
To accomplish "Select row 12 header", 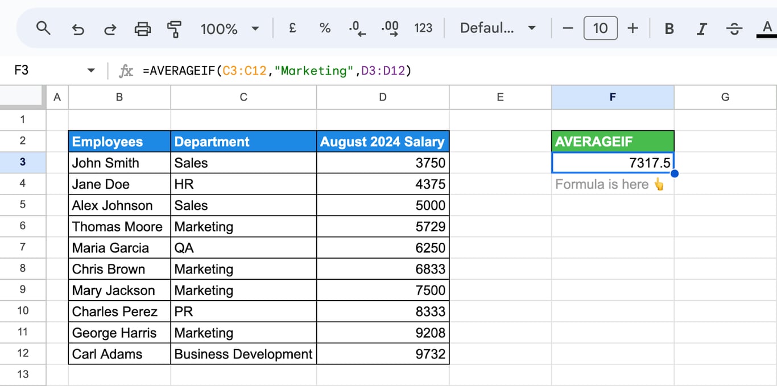I will coord(23,353).
